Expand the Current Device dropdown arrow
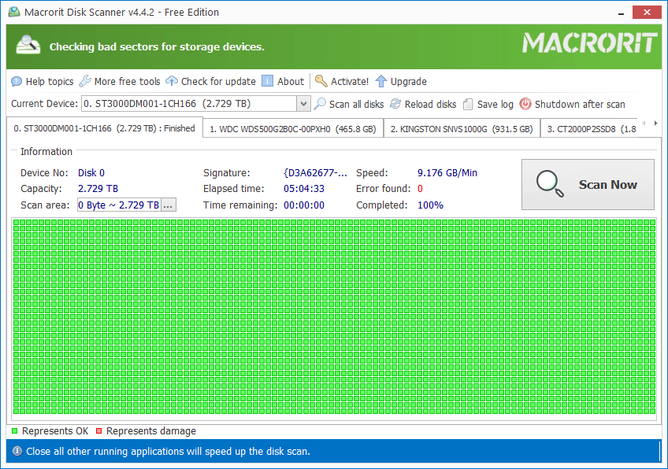668x469 pixels. pos(303,103)
